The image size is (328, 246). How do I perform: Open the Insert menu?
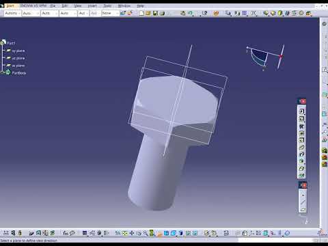coord(92,5)
